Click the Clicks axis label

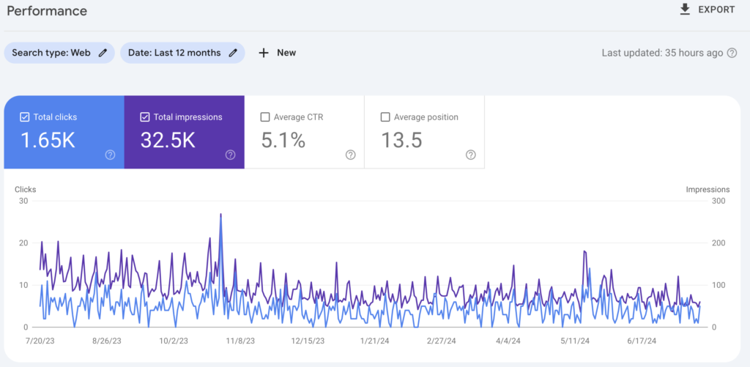(x=26, y=190)
